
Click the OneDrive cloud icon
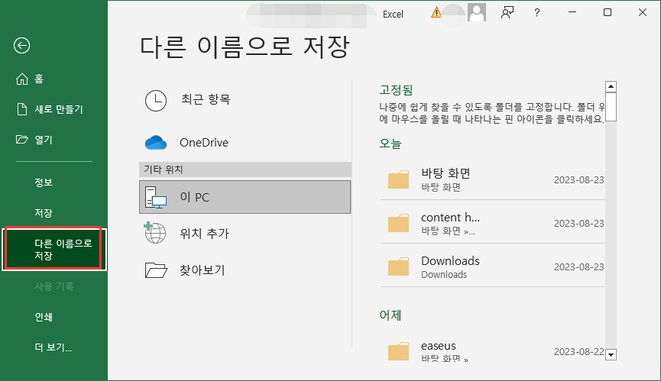156,143
